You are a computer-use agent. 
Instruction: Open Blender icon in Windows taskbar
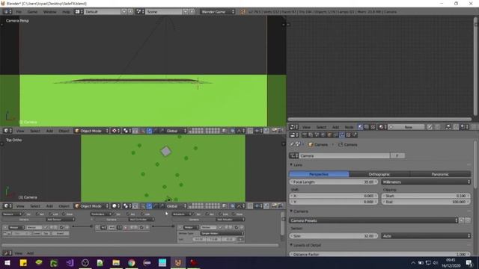(x=178, y=262)
